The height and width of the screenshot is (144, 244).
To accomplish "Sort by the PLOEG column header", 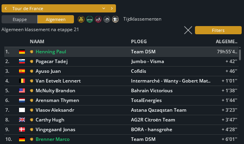I will [x=139, y=42].
